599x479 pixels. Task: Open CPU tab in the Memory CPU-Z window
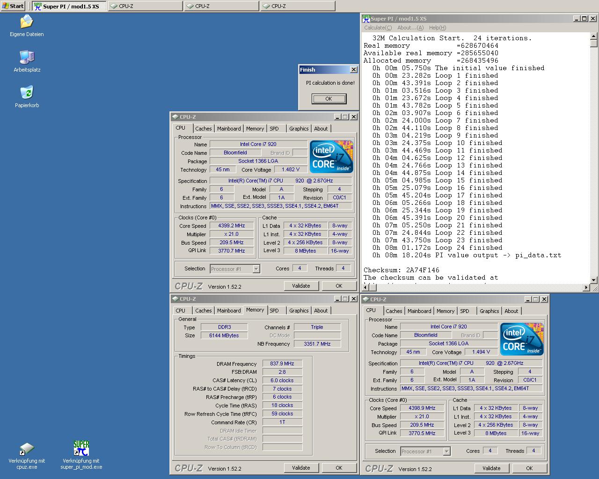click(181, 311)
